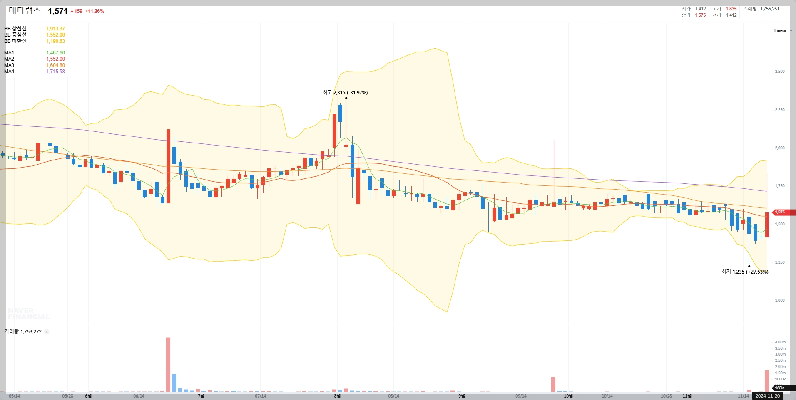This screenshot has height=400, width=796.
Task: Click the tallest red volume bar in June
Action: click(x=168, y=364)
